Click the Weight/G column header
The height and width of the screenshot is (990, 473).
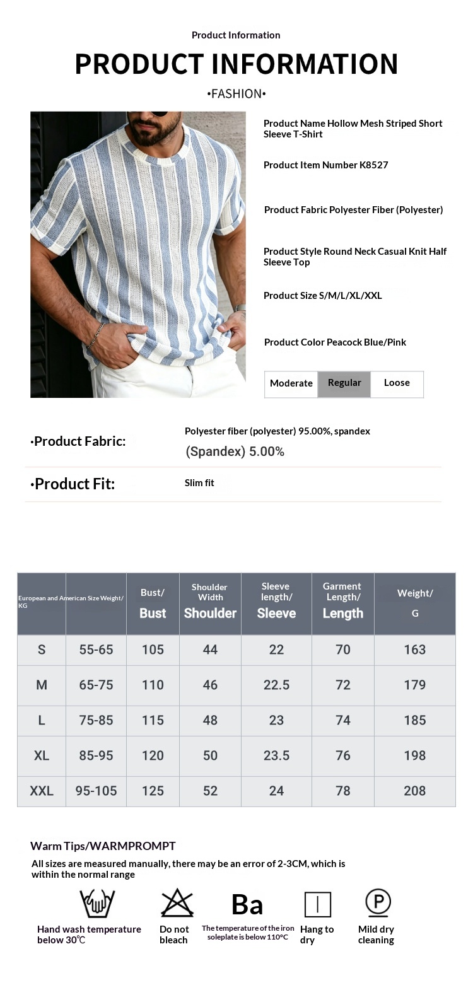click(x=415, y=603)
